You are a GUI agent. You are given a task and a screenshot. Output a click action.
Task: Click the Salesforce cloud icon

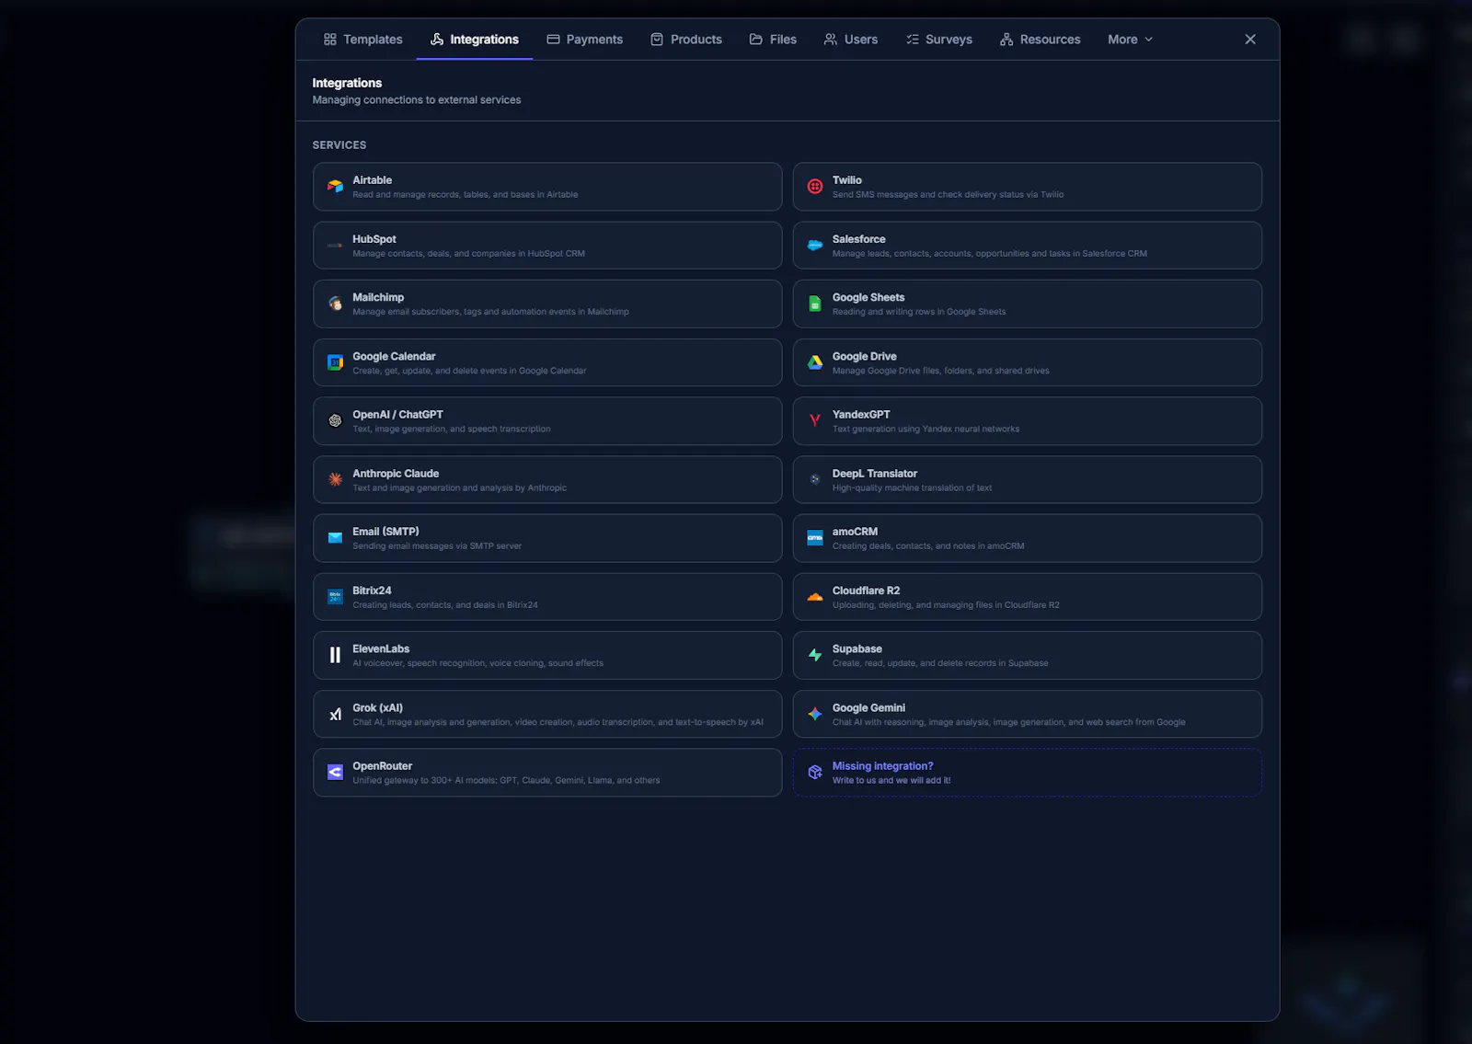815,246
